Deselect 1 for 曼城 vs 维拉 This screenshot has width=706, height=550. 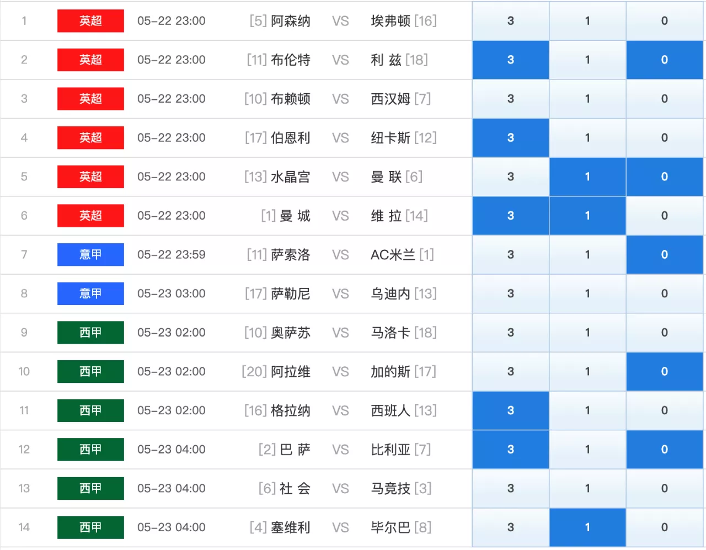pyautogui.click(x=587, y=216)
